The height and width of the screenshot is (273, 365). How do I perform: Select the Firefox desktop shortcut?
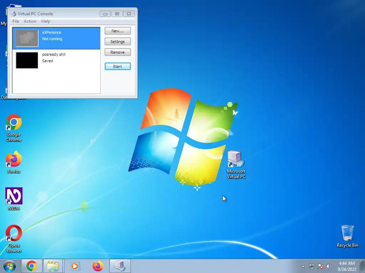(x=14, y=162)
